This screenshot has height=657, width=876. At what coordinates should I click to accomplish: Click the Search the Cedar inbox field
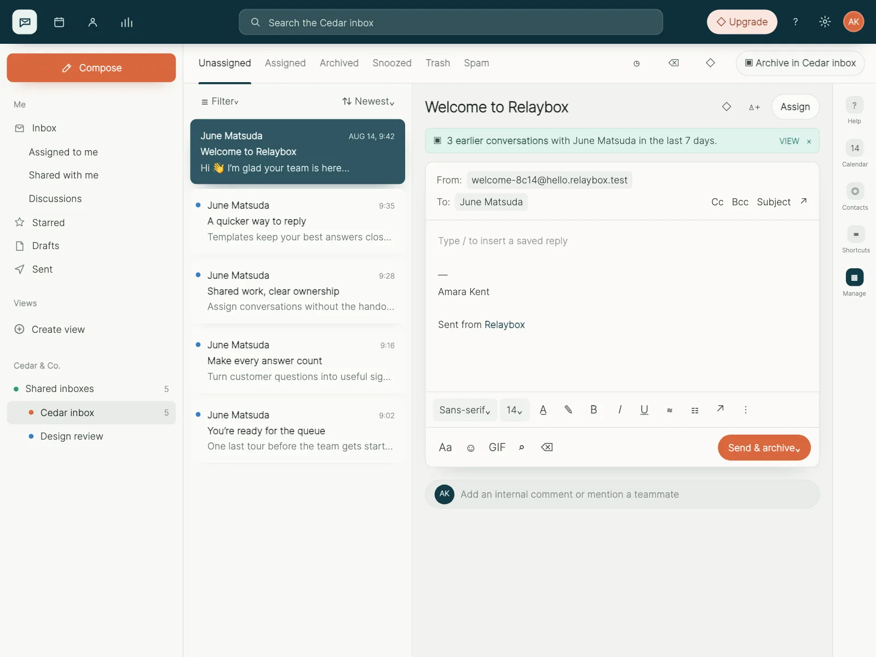tap(451, 22)
